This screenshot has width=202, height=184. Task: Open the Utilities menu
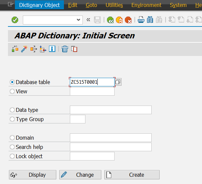click(114, 5)
